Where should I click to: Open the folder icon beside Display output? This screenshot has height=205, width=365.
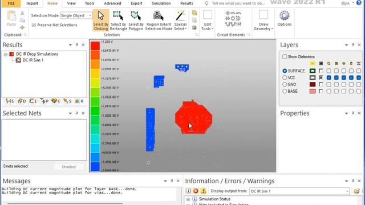pyautogui.click(x=356, y=191)
